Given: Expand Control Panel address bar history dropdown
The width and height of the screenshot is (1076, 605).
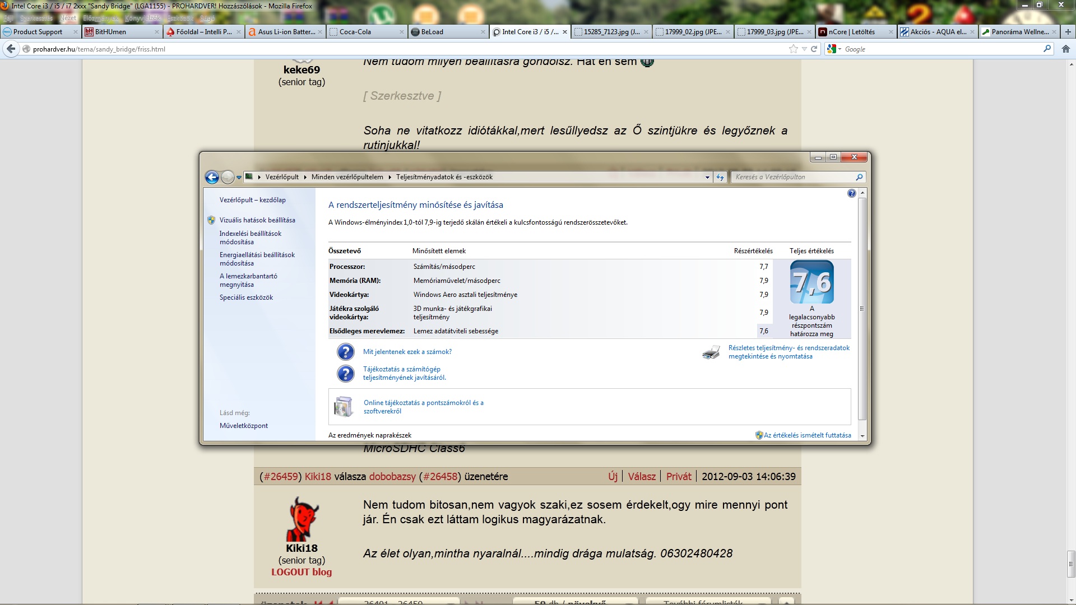Looking at the screenshot, I should pyautogui.click(x=707, y=178).
